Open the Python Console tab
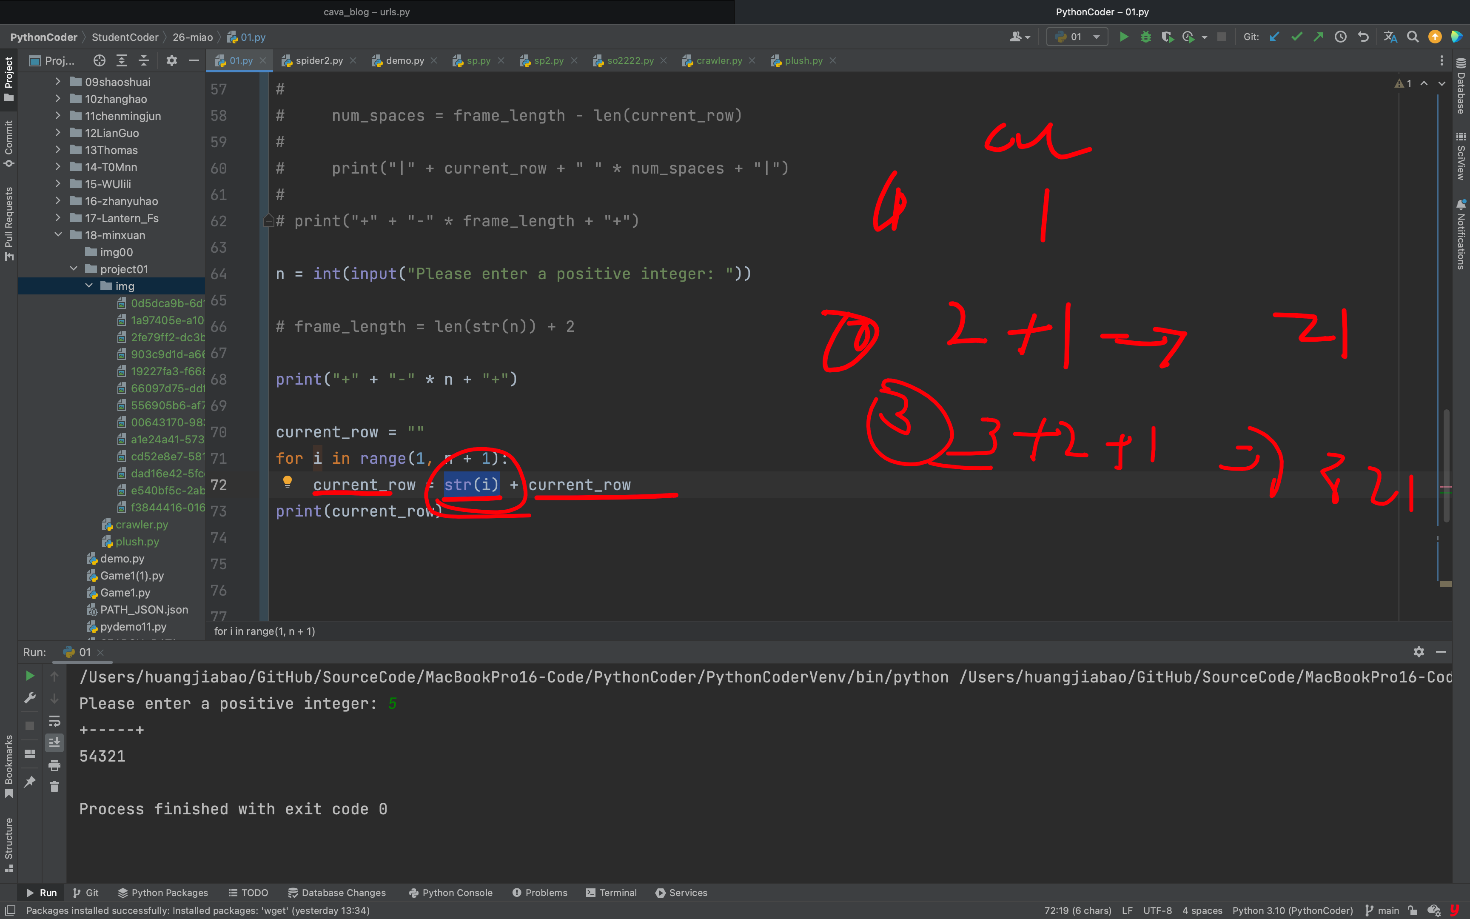Viewport: 1470px width, 919px height. coord(451,892)
